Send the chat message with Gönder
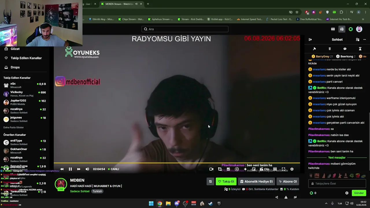Image resolution: width=370 pixels, height=208 pixels. coord(359,193)
